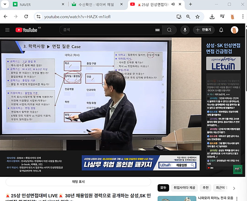Select the 추천 filter chip
The height and width of the screenshot is (201, 247).
205,187
